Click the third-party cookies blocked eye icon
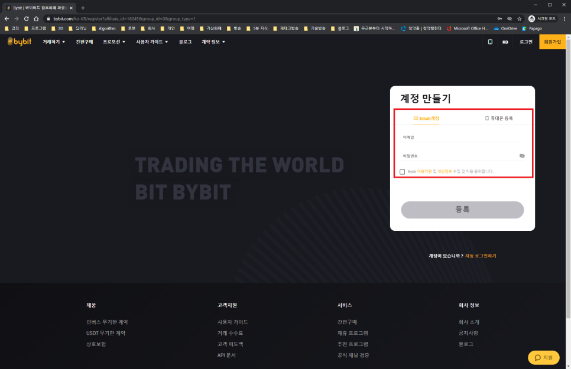The width and height of the screenshot is (571, 369). [x=510, y=18]
